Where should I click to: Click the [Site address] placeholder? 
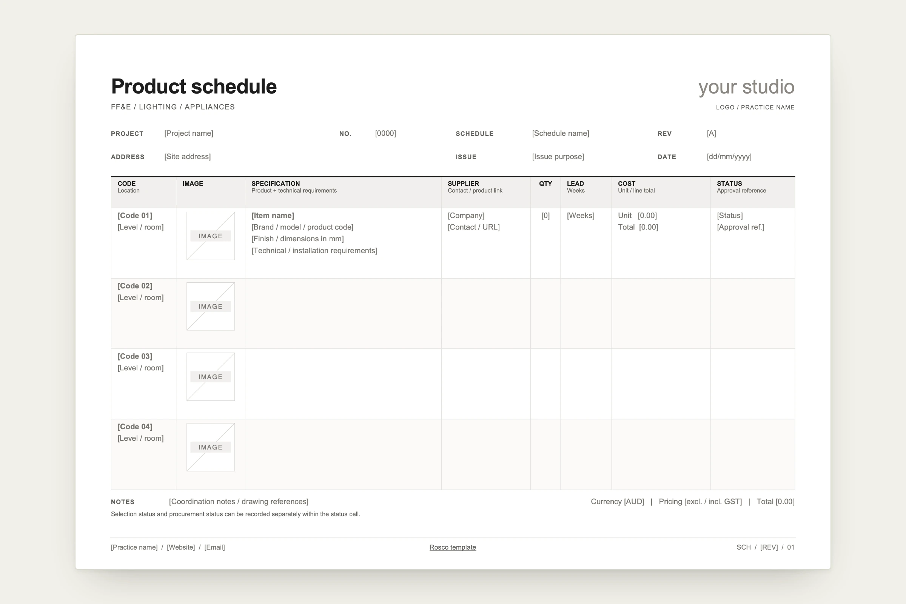(188, 156)
